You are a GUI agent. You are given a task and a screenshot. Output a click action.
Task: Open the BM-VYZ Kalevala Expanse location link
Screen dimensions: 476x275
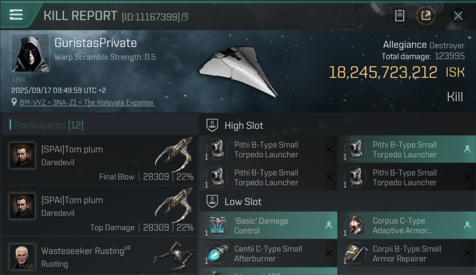(x=87, y=103)
